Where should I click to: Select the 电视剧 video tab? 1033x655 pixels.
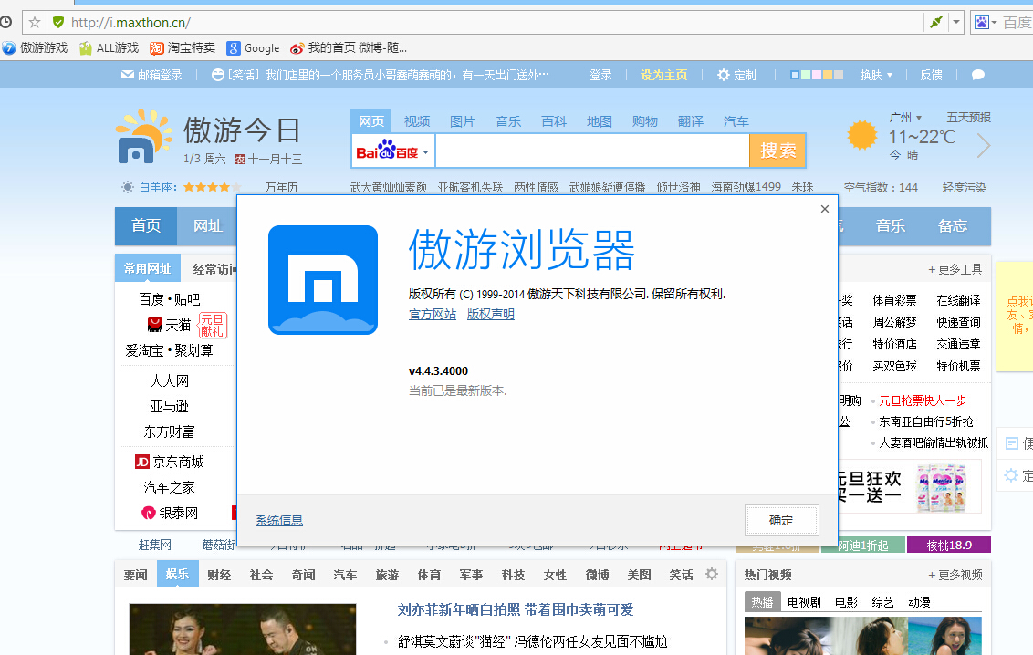(x=804, y=602)
